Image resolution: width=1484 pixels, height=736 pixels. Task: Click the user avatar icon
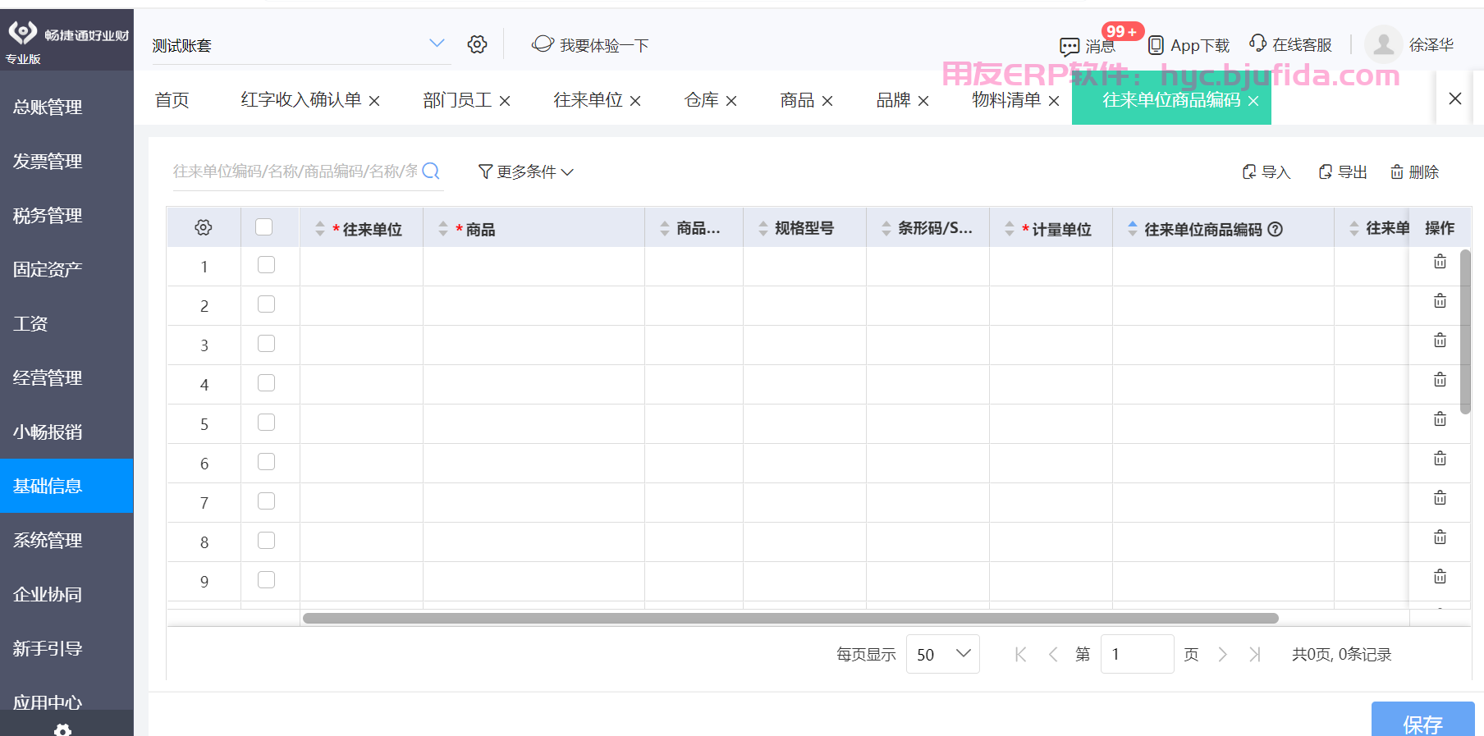pyautogui.click(x=1383, y=44)
